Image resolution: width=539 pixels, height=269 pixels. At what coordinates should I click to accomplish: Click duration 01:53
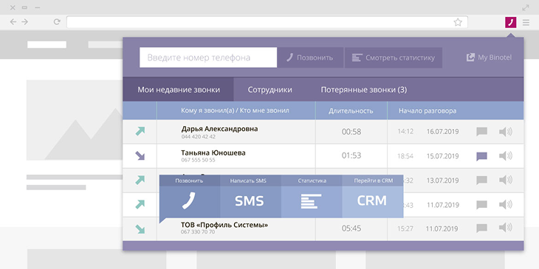pos(351,156)
